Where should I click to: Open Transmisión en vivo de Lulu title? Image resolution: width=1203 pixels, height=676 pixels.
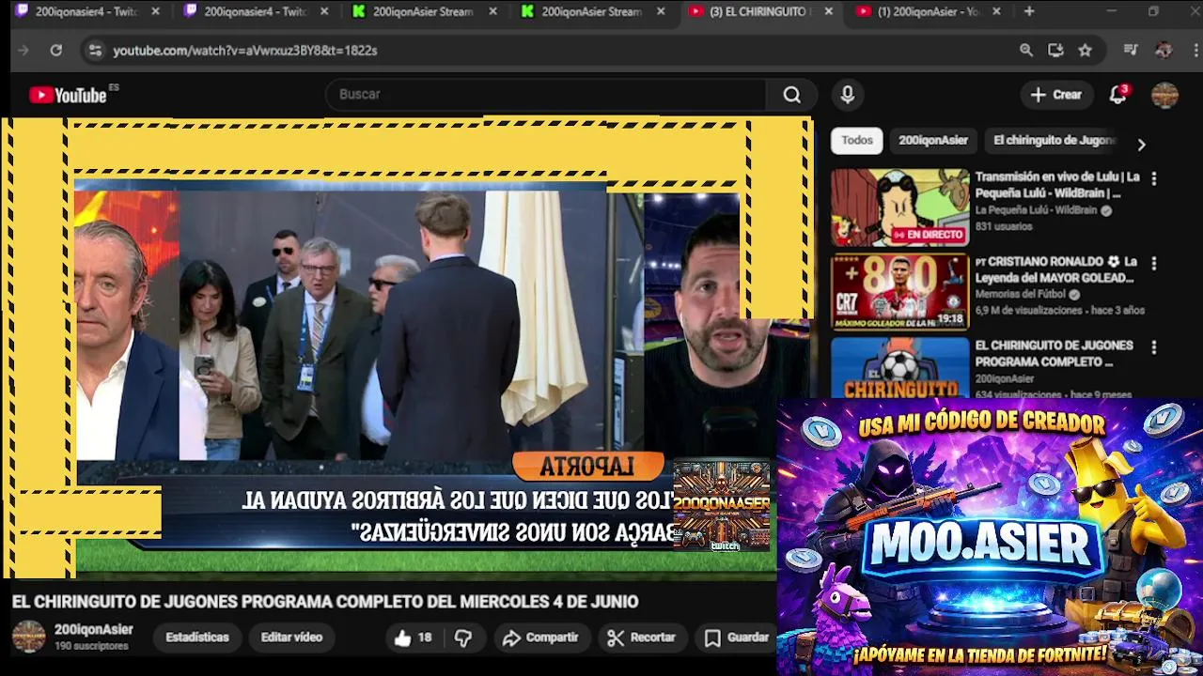pos(1057,185)
